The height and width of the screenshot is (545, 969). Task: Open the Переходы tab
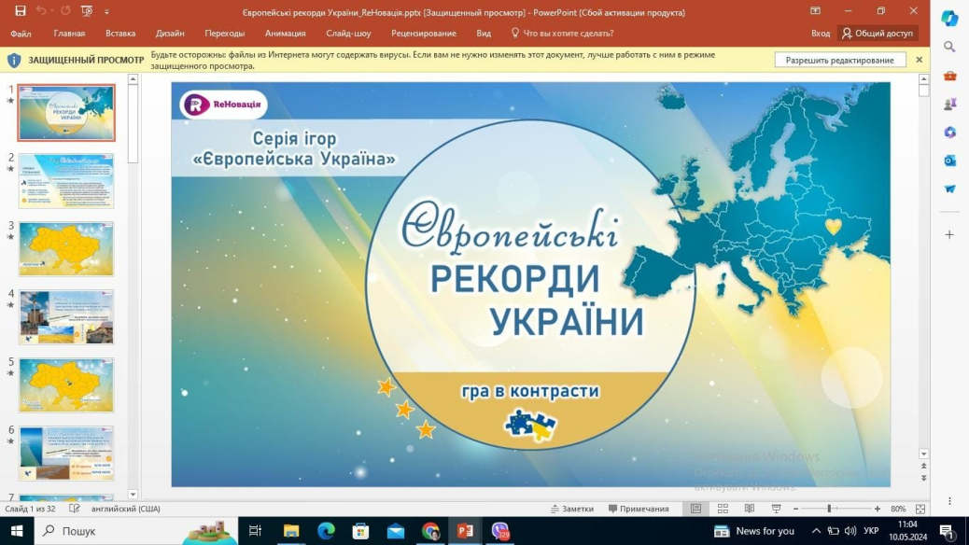tap(224, 34)
